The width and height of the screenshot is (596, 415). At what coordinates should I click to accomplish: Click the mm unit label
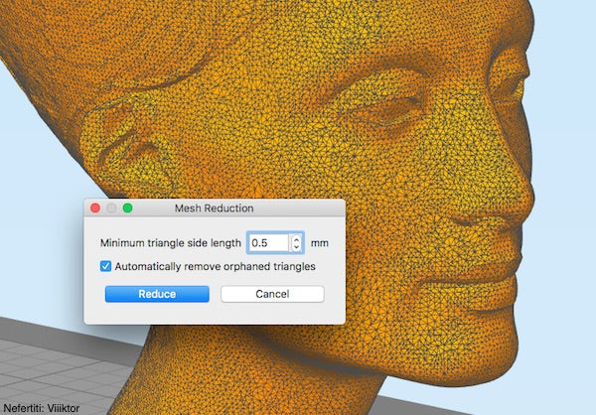click(319, 242)
